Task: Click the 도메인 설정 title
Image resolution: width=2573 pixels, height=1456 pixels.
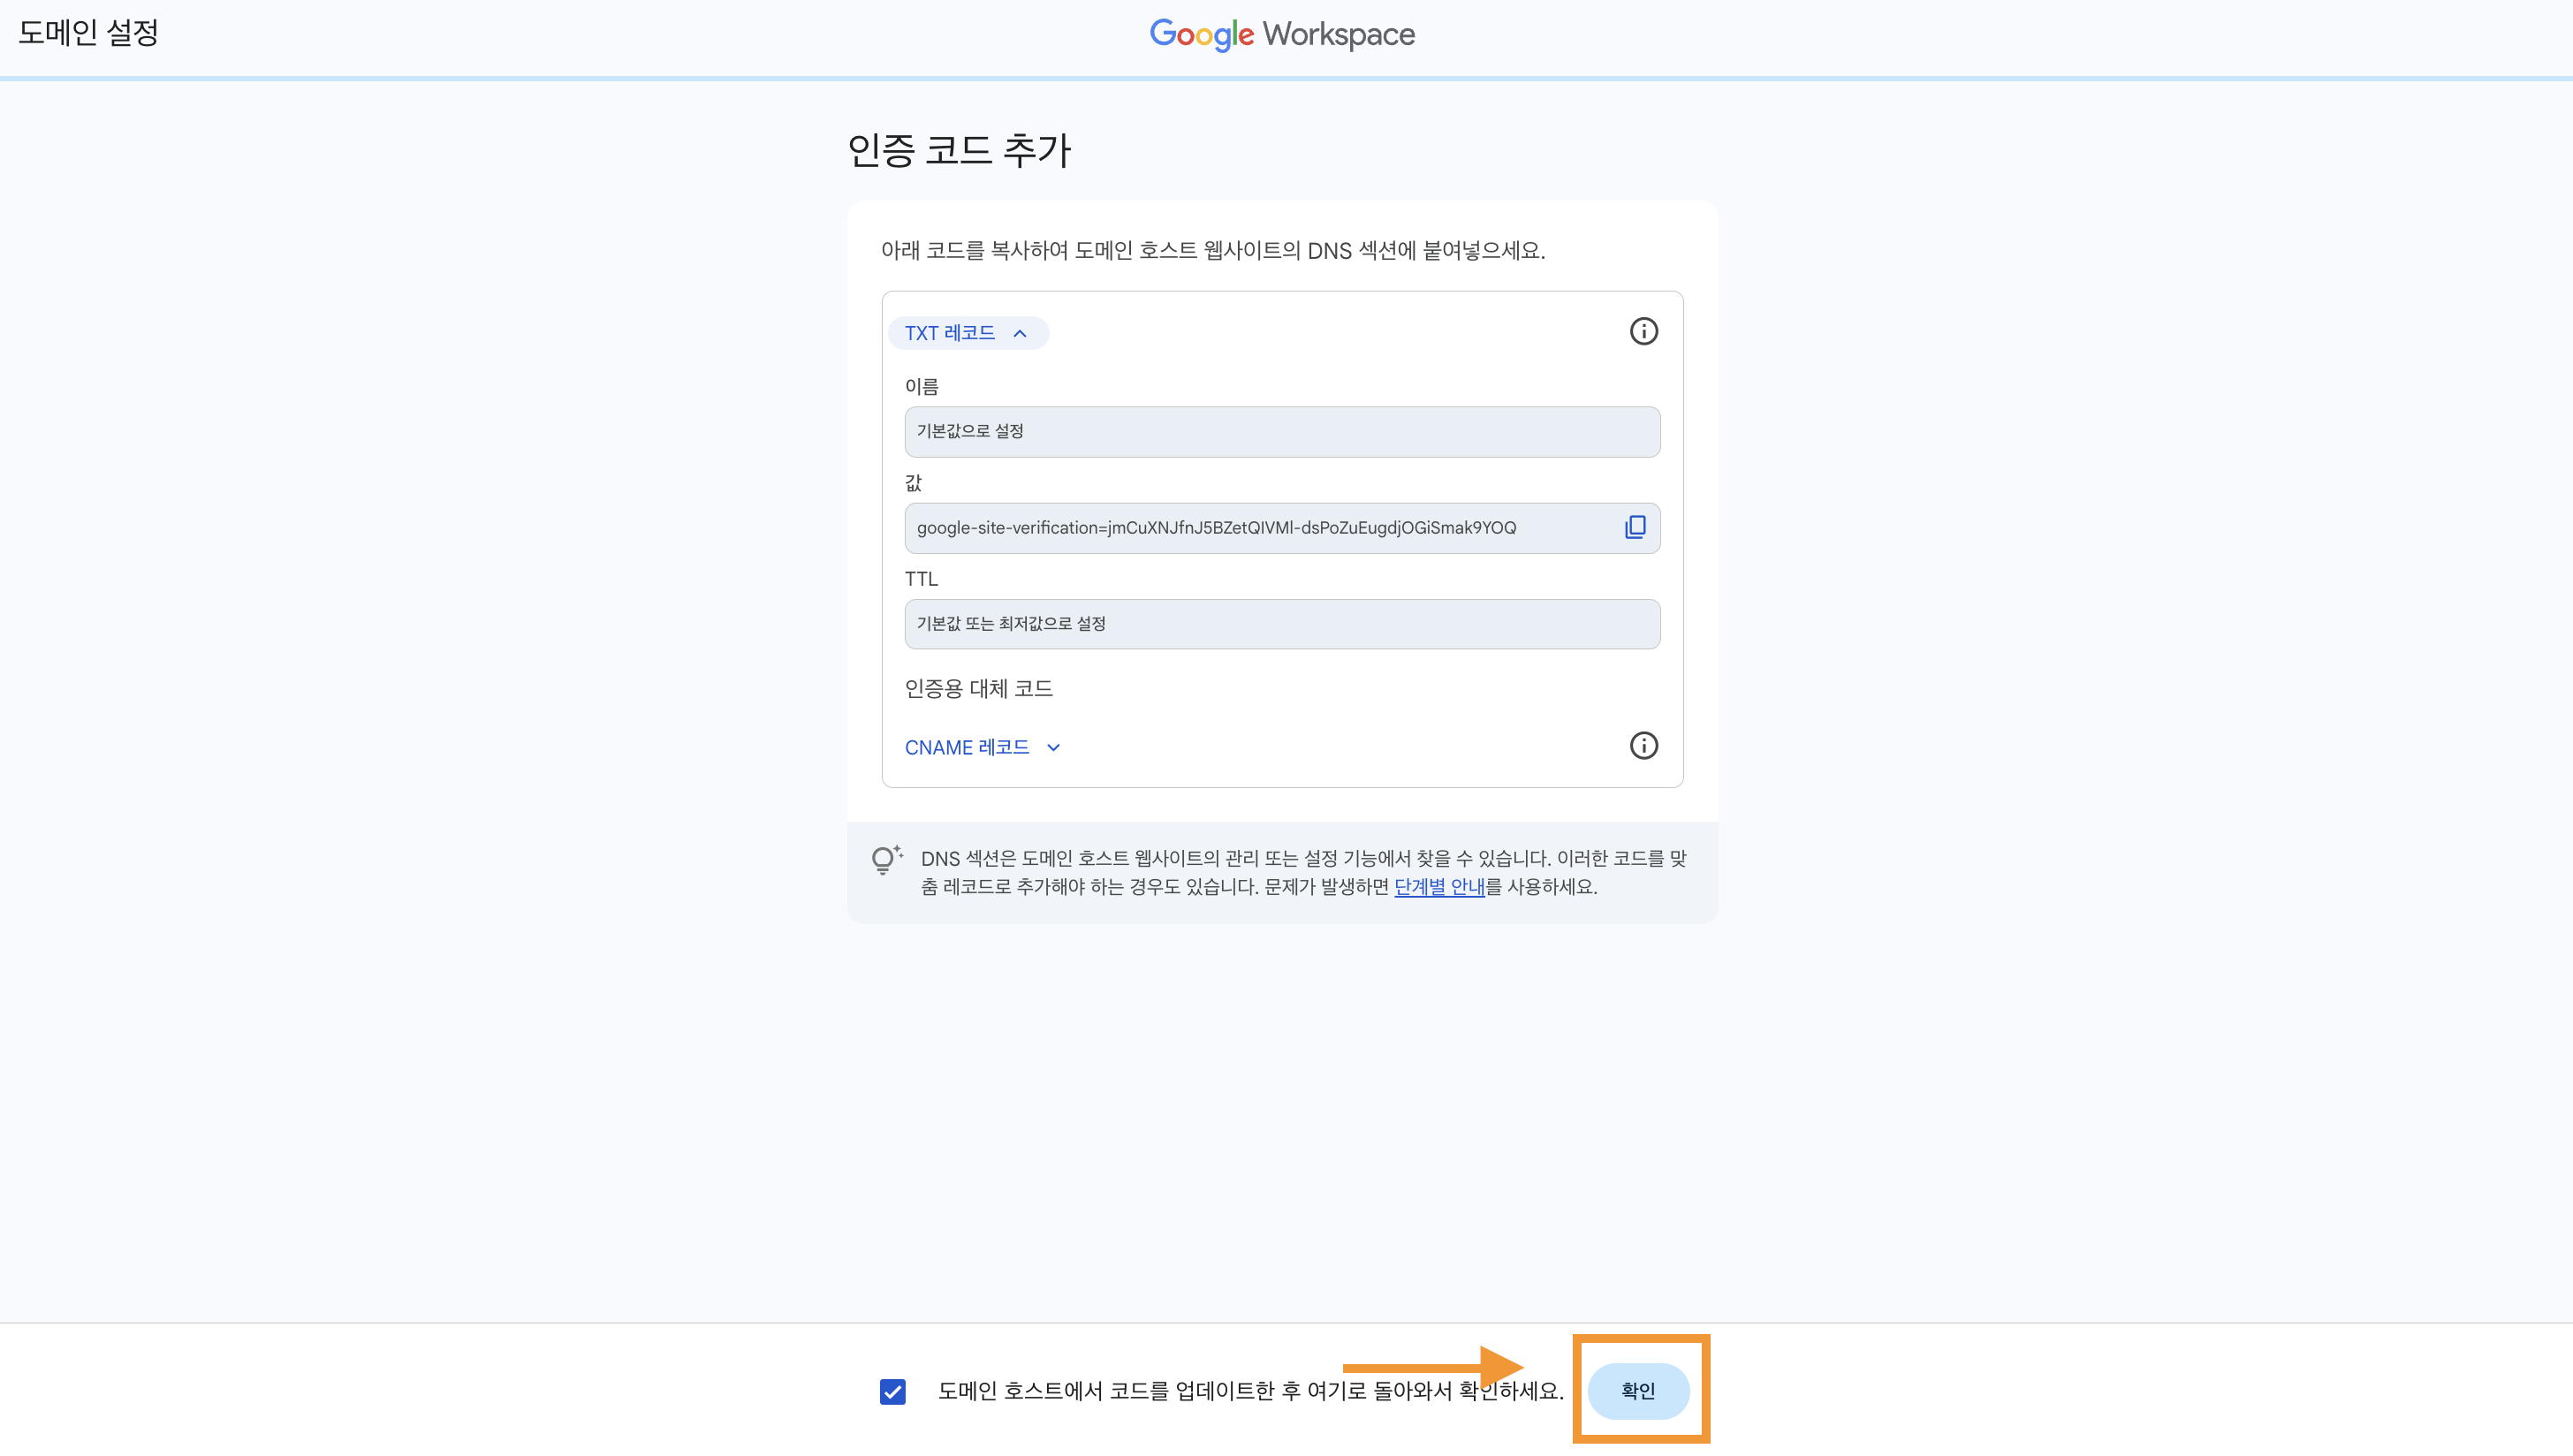Action: [88, 32]
